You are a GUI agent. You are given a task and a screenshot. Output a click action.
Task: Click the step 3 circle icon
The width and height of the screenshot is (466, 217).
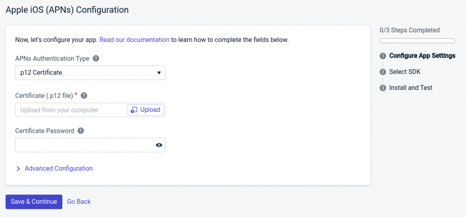click(x=383, y=88)
